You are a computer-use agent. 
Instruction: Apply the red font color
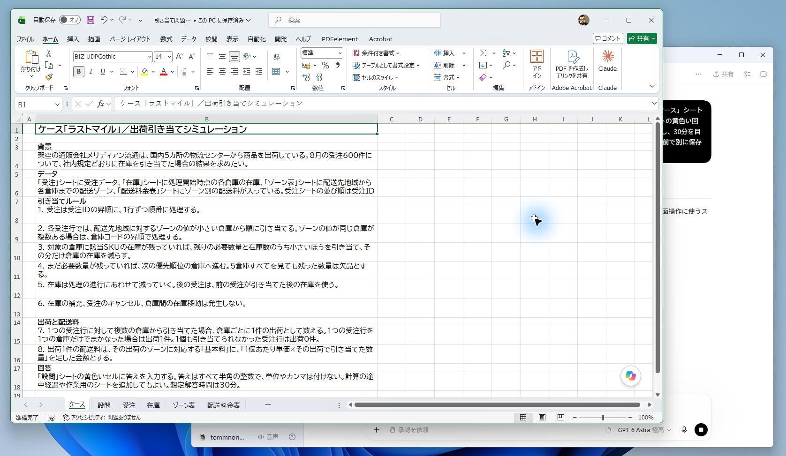tap(164, 72)
